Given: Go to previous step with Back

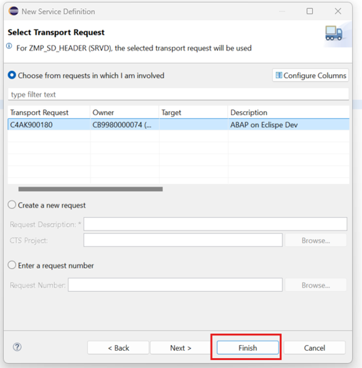Looking at the screenshot, I should coord(118,348).
